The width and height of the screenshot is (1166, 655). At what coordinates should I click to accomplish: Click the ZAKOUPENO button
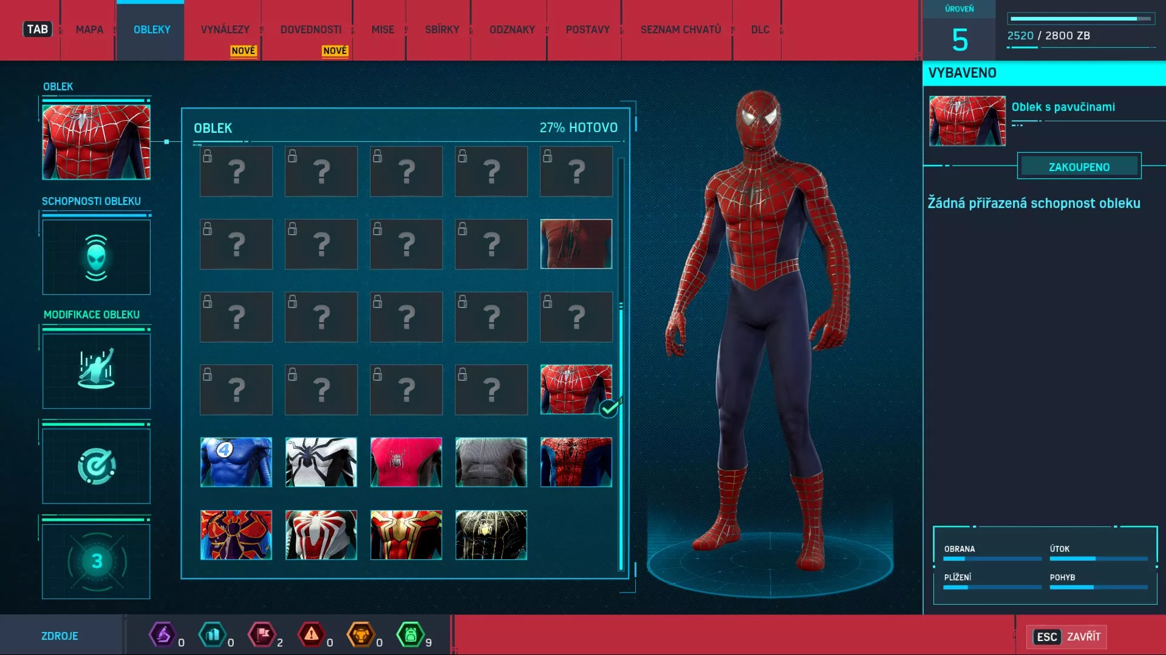(x=1079, y=166)
